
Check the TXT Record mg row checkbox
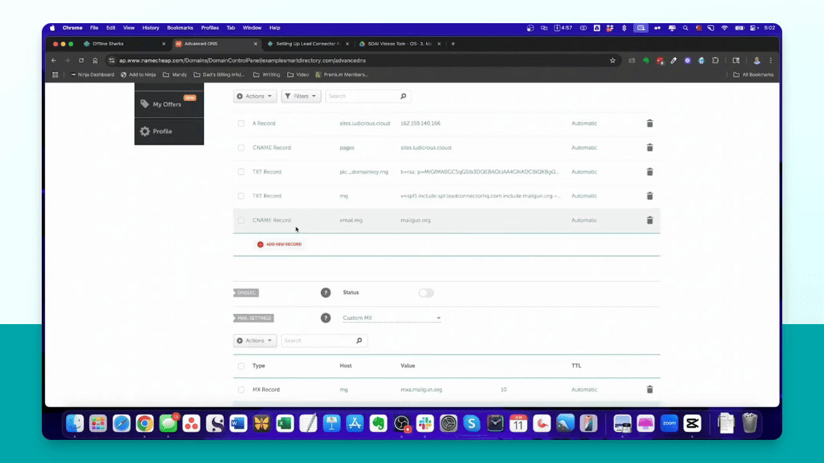pos(241,196)
